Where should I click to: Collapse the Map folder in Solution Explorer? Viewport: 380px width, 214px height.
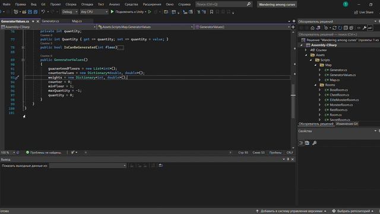click(x=315, y=65)
